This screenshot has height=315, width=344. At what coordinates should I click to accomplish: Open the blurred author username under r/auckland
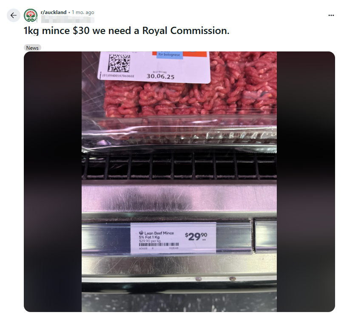pos(68,20)
